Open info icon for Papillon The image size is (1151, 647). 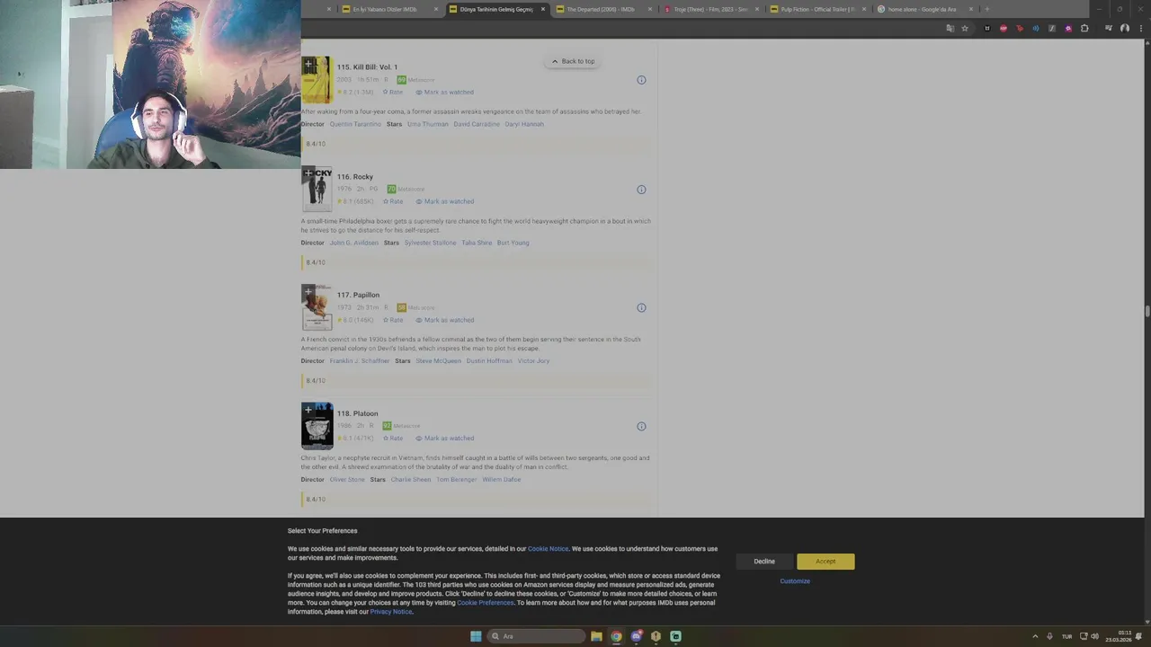click(x=641, y=307)
